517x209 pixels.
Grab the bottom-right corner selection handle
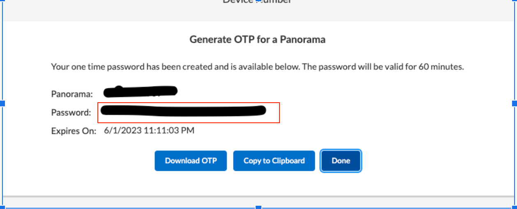(x=515, y=207)
